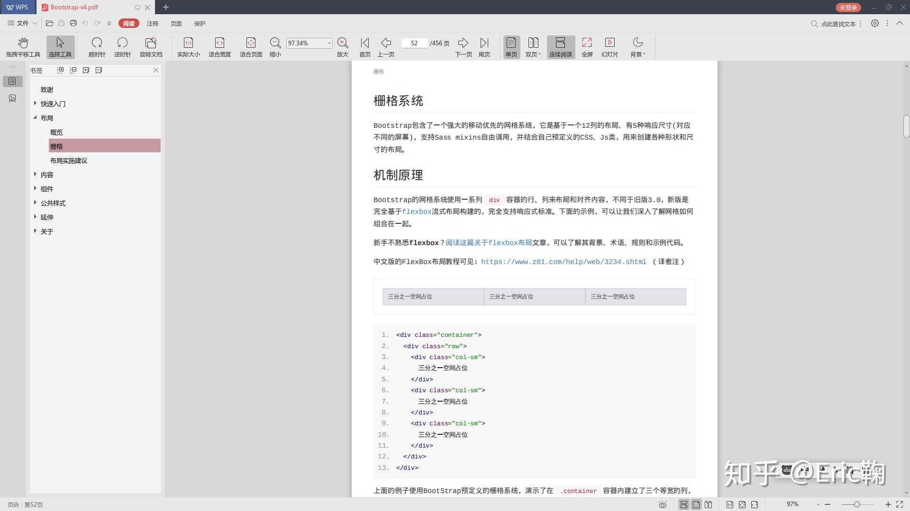The image size is (910, 511).
Task: Open the flexbox hyperlink in text
Action: coord(417,211)
